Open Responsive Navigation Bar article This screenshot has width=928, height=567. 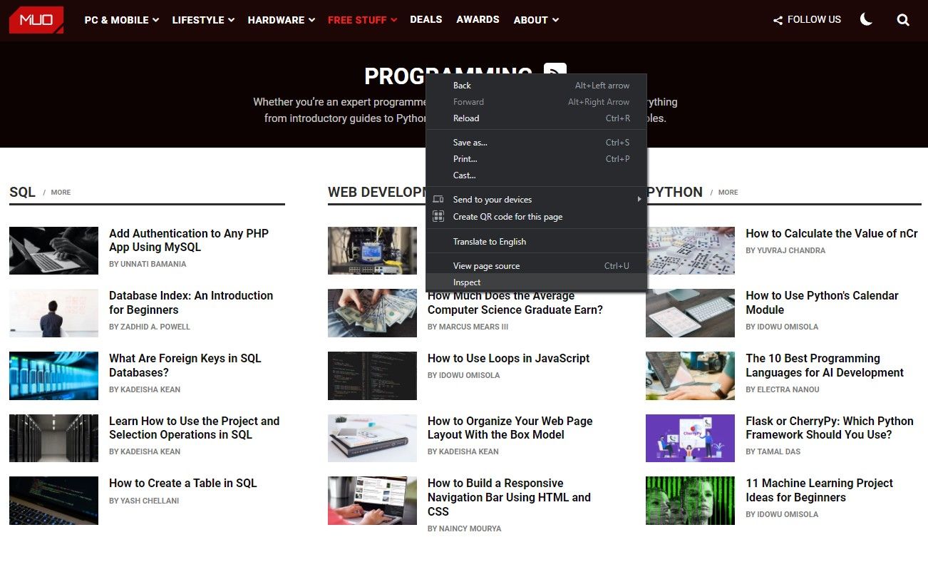[509, 497]
